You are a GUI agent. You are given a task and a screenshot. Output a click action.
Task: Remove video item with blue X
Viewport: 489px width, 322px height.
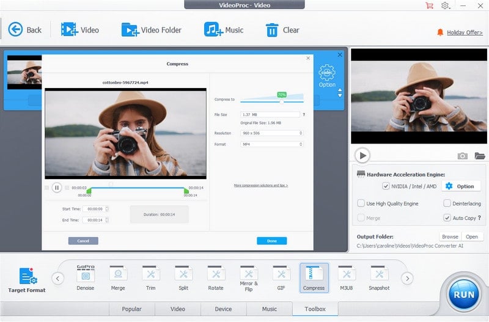pyautogui.click(x=340, y=55)
